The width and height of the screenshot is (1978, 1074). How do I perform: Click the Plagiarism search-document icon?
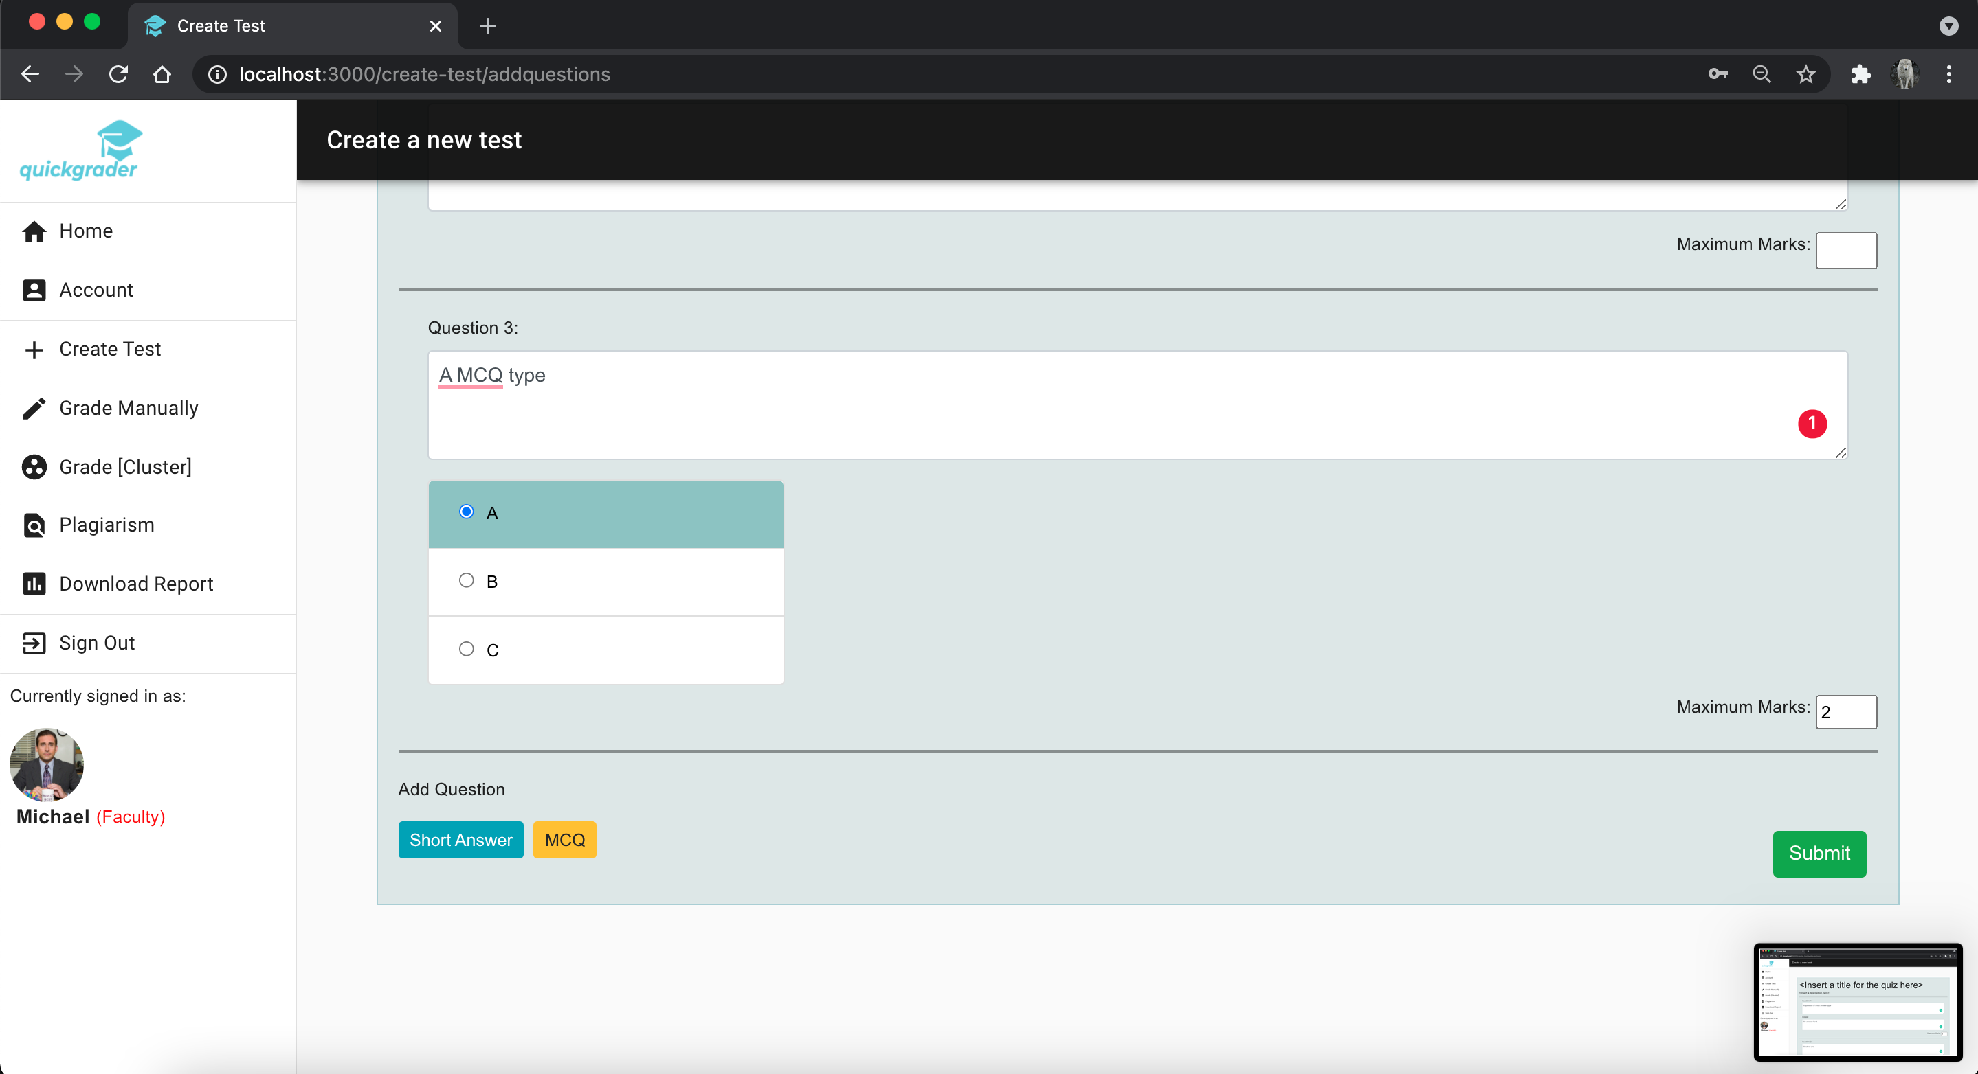34,525
